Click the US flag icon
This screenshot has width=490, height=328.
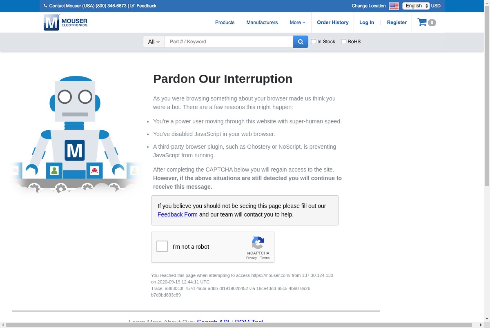pos(394,6)
